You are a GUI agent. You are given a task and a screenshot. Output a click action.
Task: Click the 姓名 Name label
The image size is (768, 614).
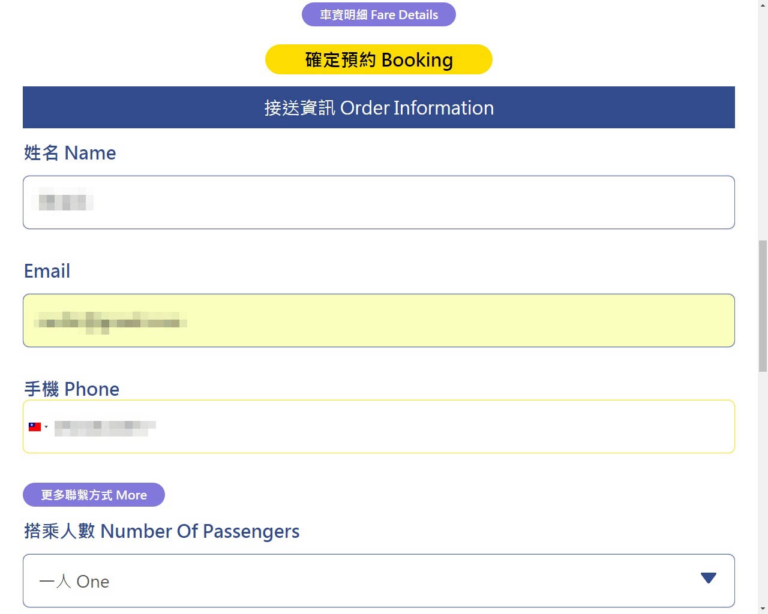70,153
